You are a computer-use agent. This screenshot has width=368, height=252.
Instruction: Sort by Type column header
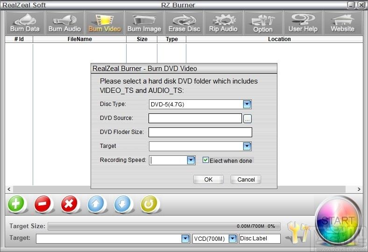pos(171,39)
